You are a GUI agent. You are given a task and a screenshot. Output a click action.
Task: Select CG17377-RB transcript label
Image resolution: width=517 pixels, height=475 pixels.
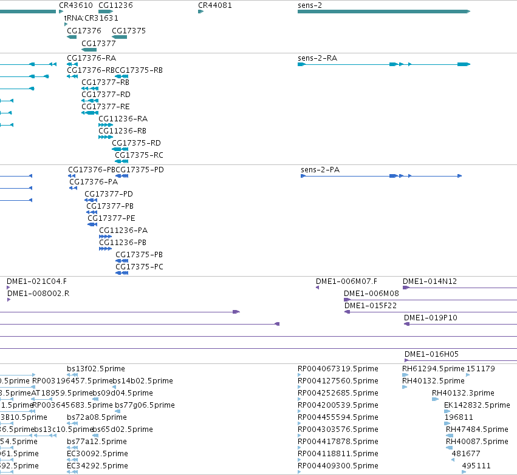coord(105,83)
